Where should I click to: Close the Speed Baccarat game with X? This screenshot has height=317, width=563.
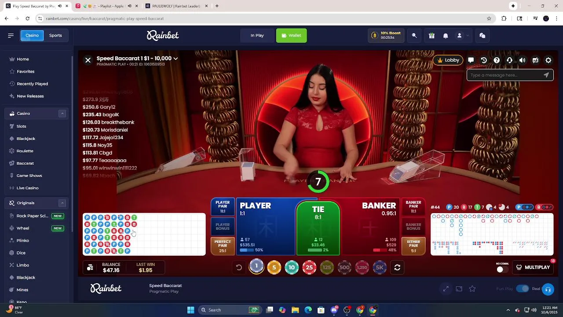pos(88,60)
